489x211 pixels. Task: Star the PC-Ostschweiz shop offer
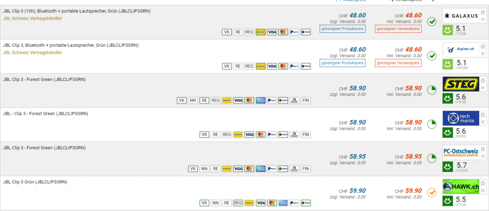click(483, 149)
